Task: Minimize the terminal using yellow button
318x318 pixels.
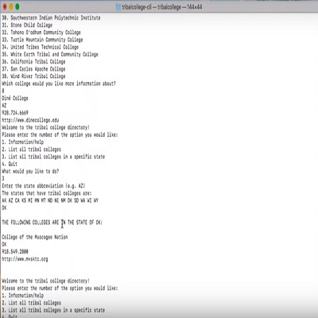Action: pyautogui.click(x=11, y=7)
